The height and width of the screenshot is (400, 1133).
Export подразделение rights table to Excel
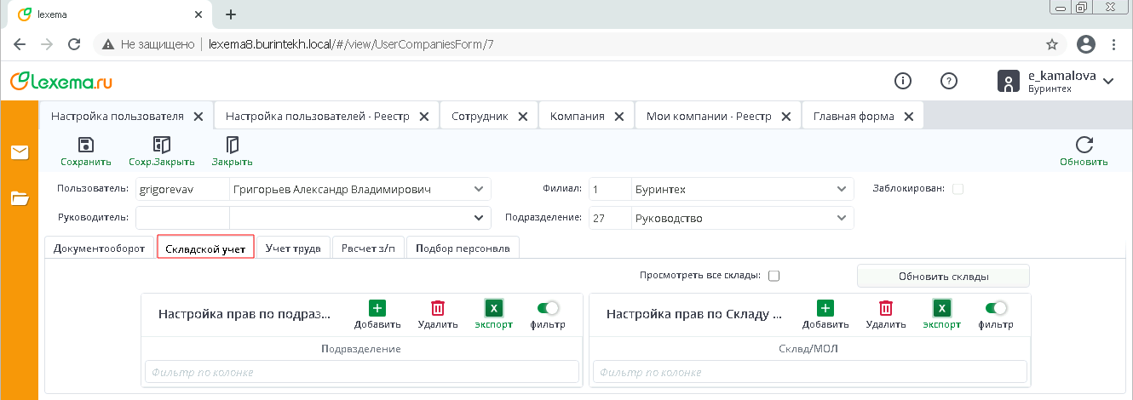point(493,309)
